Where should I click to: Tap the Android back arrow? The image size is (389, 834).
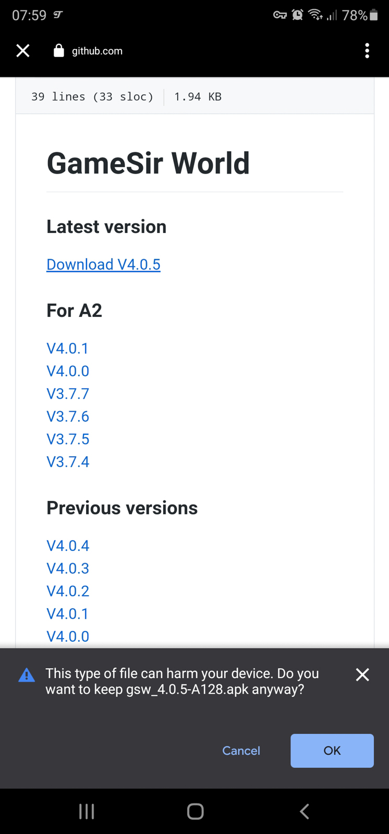pyautogui.click(x=305, y=811)
